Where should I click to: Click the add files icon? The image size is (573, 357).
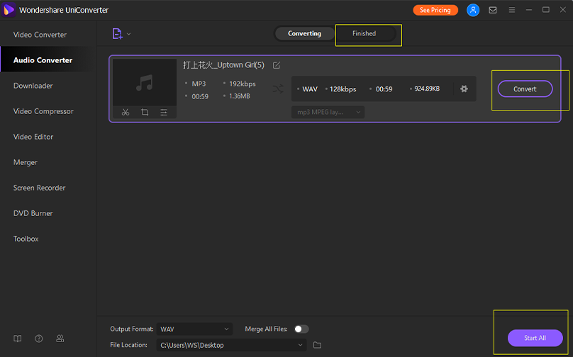[x=118, y=33]
